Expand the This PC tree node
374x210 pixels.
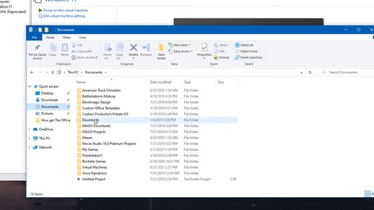[29, 138]
